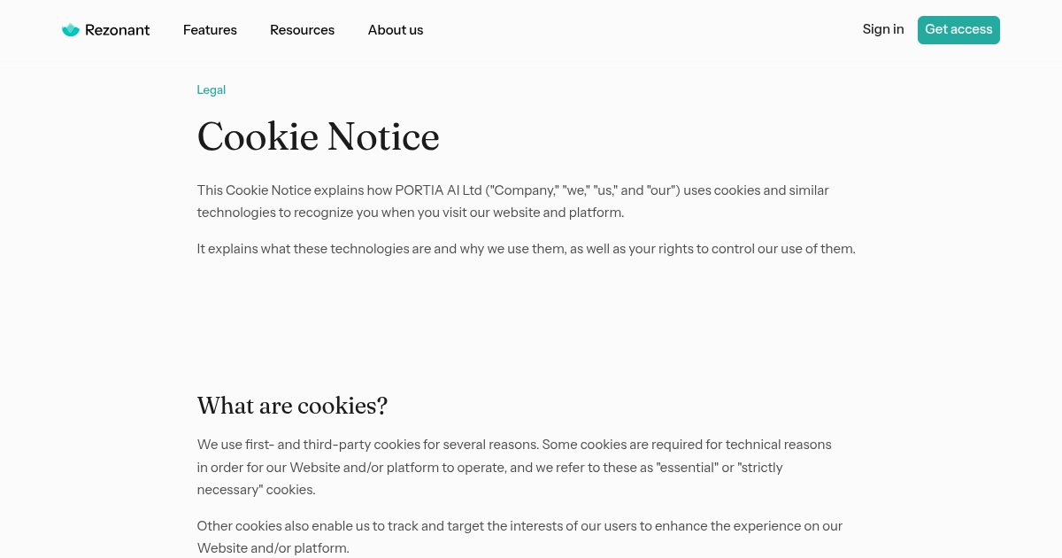The image size is (1062, 558).
Task: Open the Resources menu
Action: [x=302, y=30]
